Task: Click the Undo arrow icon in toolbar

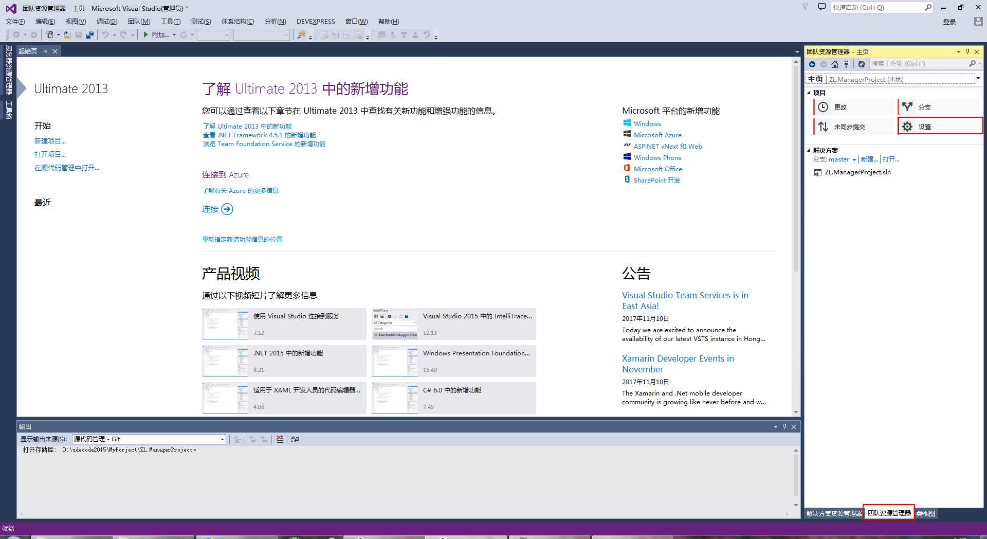Action: (x=105, y=35)
